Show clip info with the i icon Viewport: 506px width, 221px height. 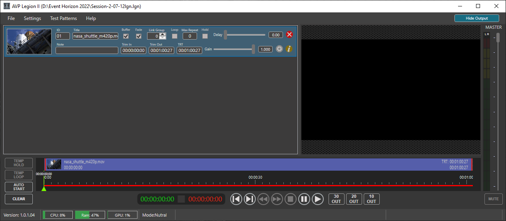[289, 49]
